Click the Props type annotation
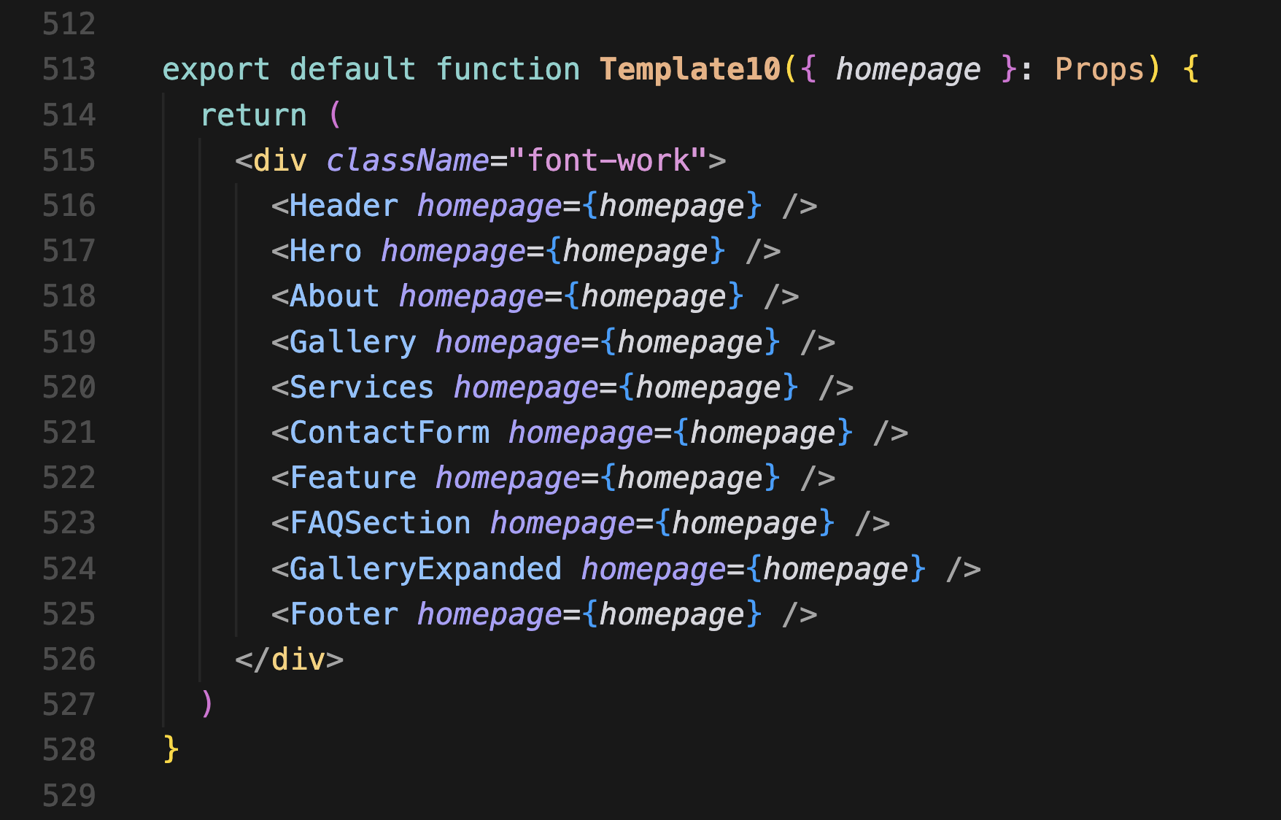This screenshot has width=1281, height=820. 1099,69
